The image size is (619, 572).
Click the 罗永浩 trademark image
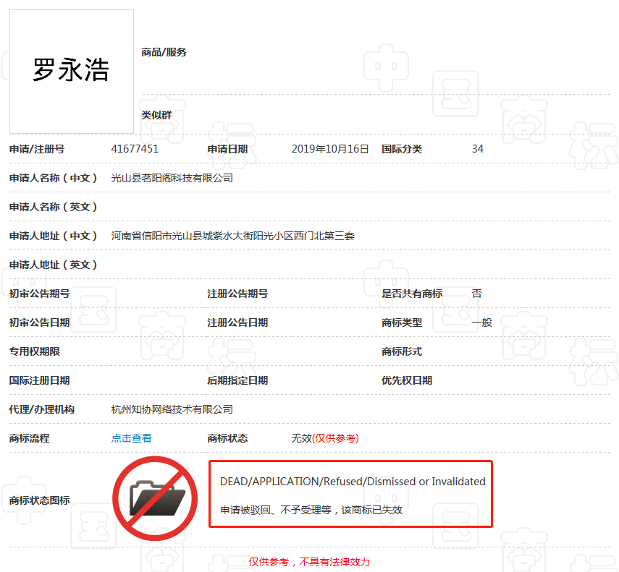tap(71, 71)
